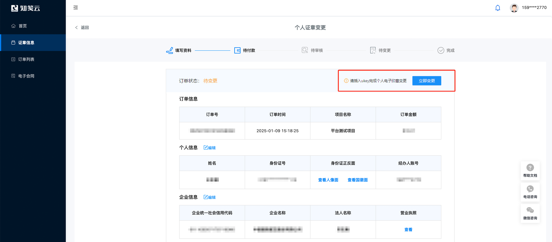Image resolution: width=552 pixels, height=242 pixels.
Task: Click the 证章信息 sidebar icon
Action: tap(13, 43)
